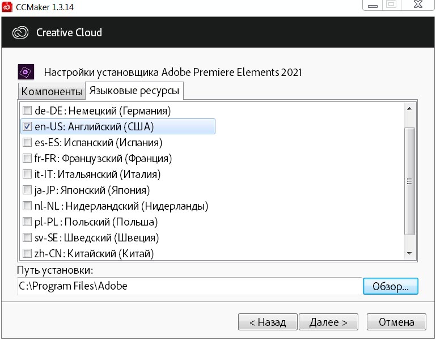Go back with the Назад button

pos(268,322)
